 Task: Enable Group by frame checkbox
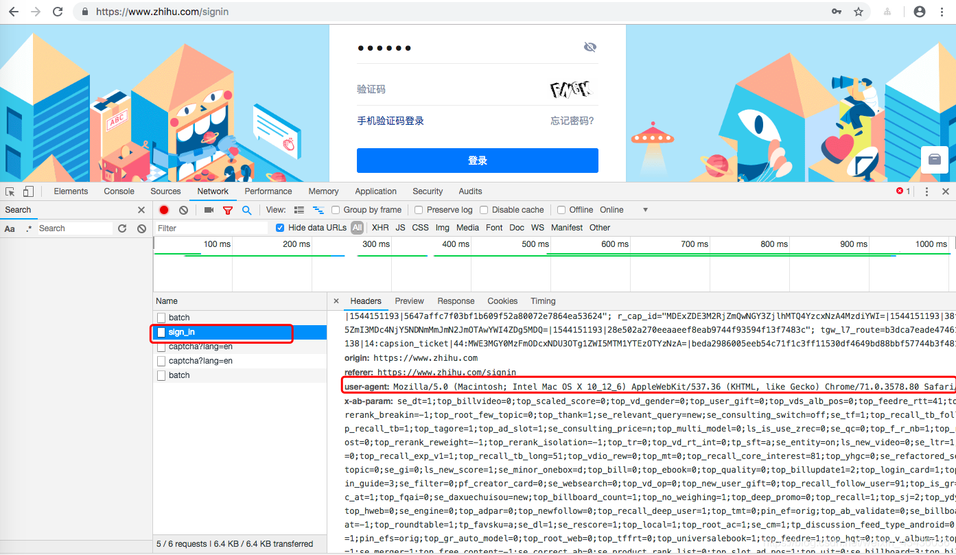click(x=336, y=210)
